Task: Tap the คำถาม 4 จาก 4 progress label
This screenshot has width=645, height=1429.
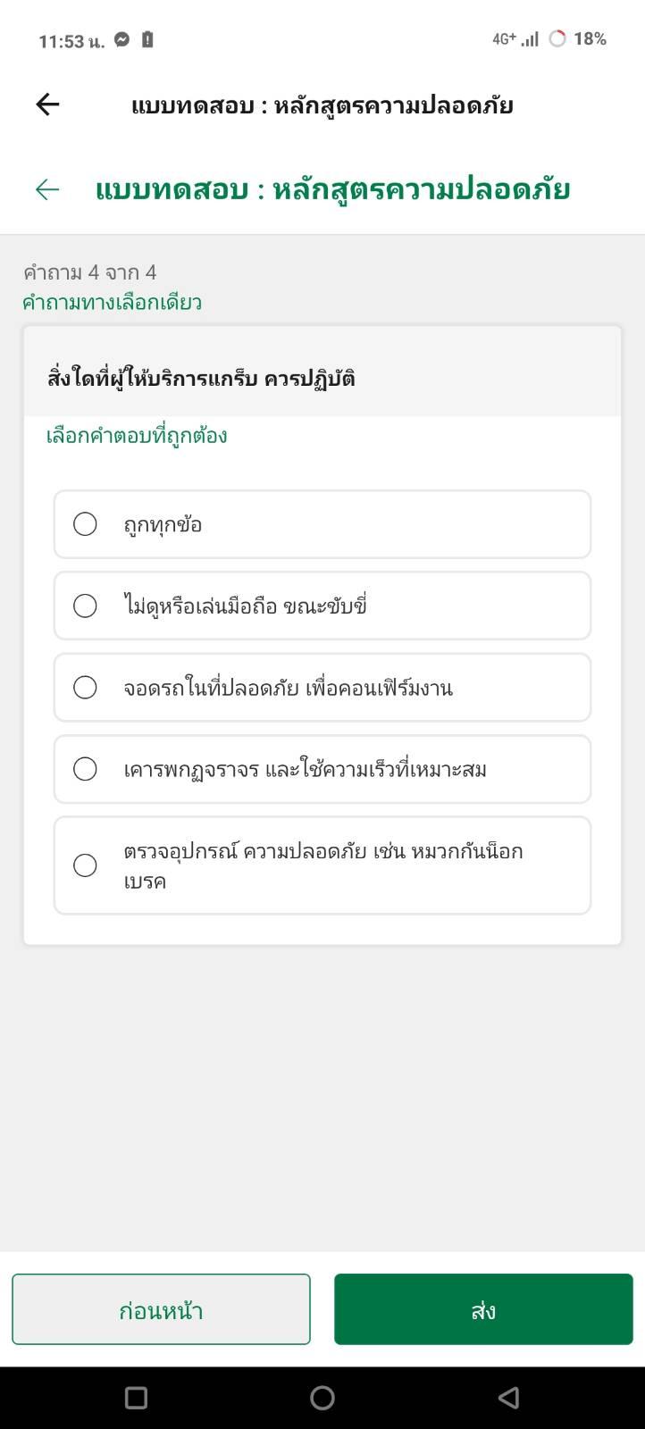Action: [x=89, y=272]
